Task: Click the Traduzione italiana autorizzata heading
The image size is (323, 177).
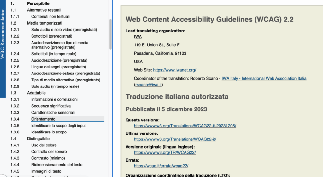Action: [177, 97]
